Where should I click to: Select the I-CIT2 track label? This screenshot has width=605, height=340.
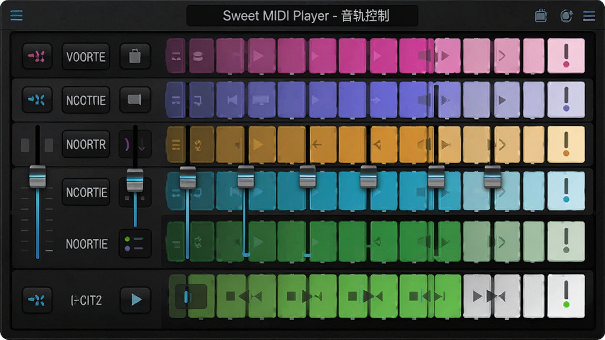click(x=86, y=300)
